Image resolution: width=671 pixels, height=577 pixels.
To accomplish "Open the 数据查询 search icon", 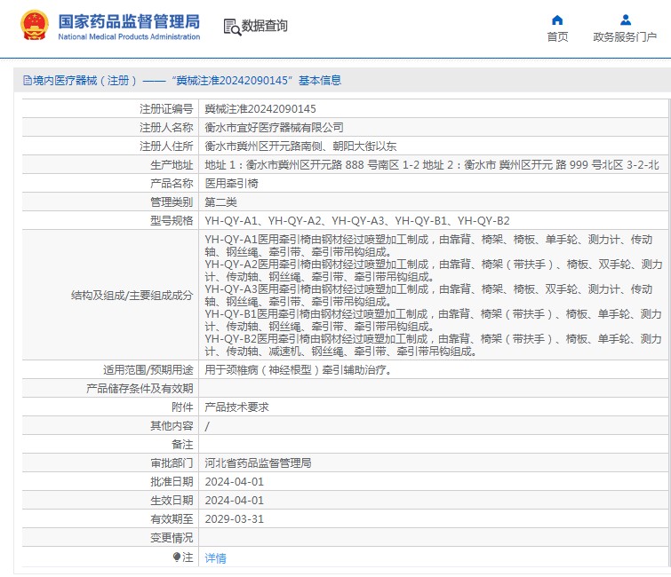I will tap(232, 27).
